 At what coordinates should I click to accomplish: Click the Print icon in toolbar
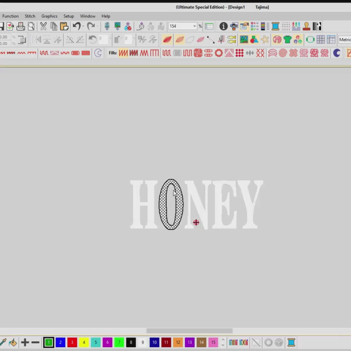tap(21, 26)
